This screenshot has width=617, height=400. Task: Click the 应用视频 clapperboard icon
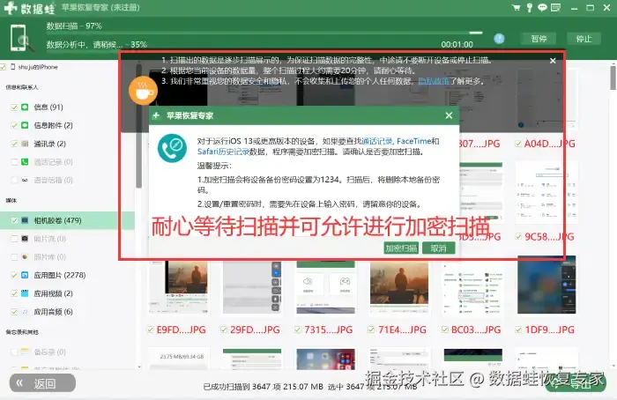25,293
